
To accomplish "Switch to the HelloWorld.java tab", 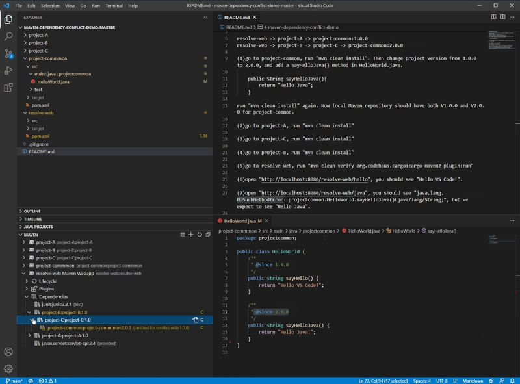I will (x=242, y=220).
